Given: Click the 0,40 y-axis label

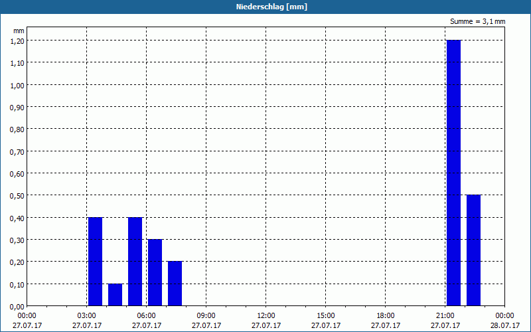Looking at the screenshot, I should pos(17,218).
